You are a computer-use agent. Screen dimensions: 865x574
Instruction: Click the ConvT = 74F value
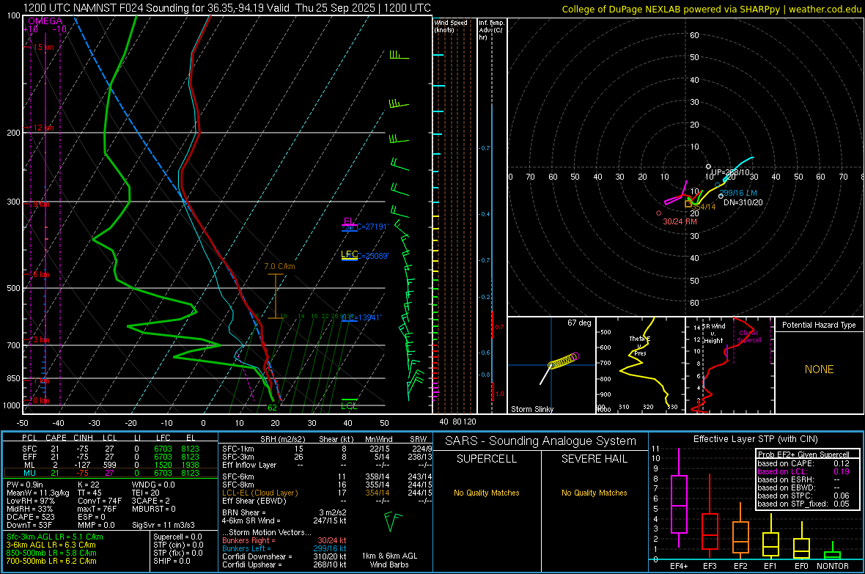click(x=100, y=501)
